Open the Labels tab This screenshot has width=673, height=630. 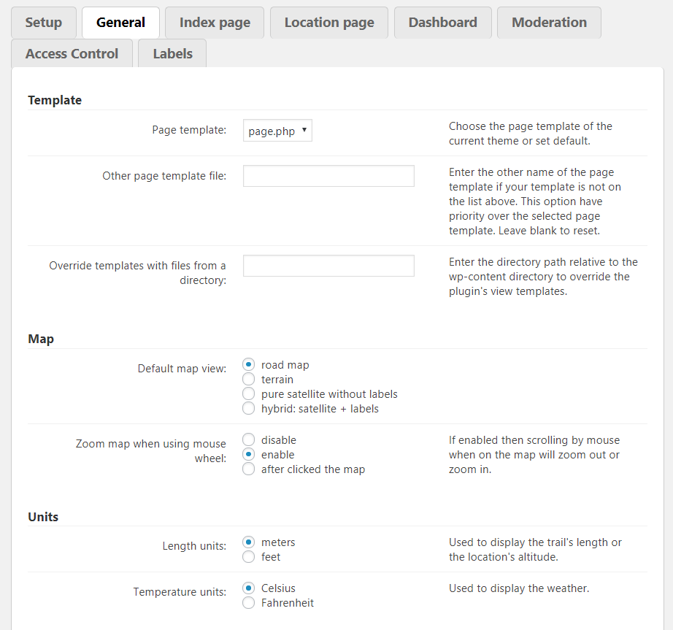coord(172,54)
